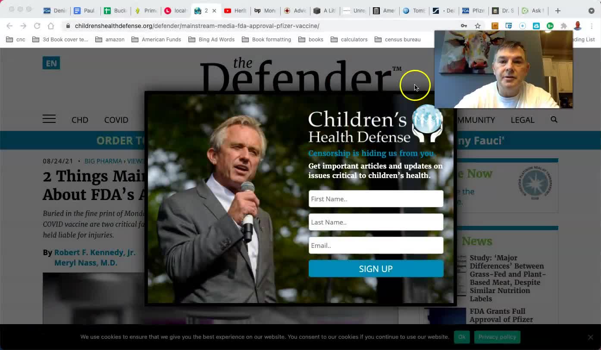Open the browser home page icon
The image size is (601, 350).
pos(51,26)
